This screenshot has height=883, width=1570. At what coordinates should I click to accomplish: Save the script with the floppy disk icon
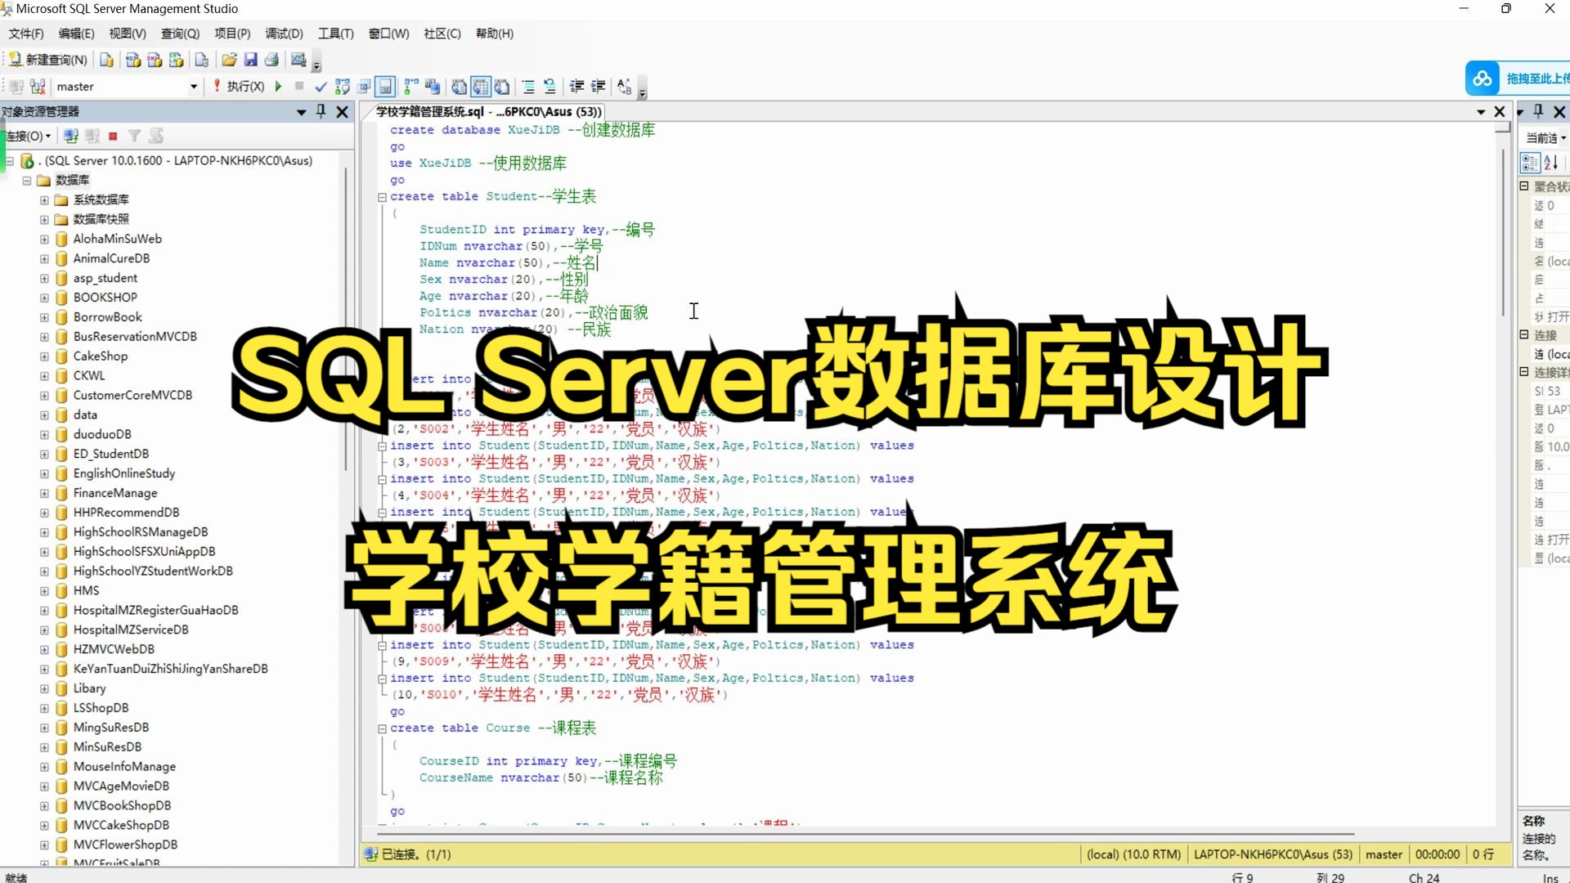point(250,60)
